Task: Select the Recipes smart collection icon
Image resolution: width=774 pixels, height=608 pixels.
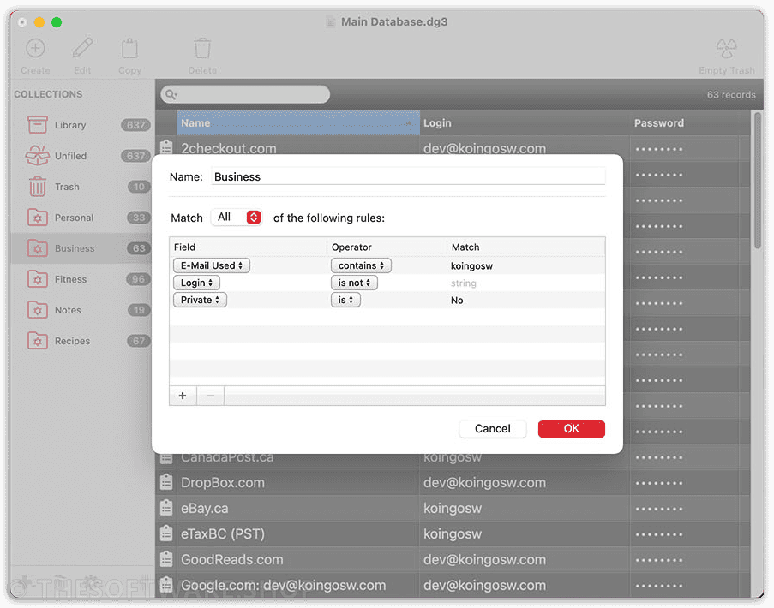Action: [38, 341]
